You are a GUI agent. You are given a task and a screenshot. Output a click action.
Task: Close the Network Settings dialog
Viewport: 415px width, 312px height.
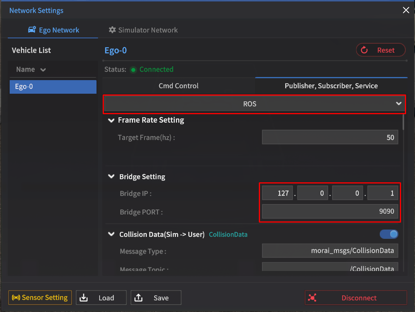[406, 10]
